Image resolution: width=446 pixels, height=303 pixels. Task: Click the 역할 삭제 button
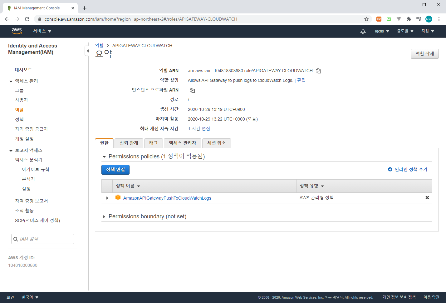[x=425, y=54]
